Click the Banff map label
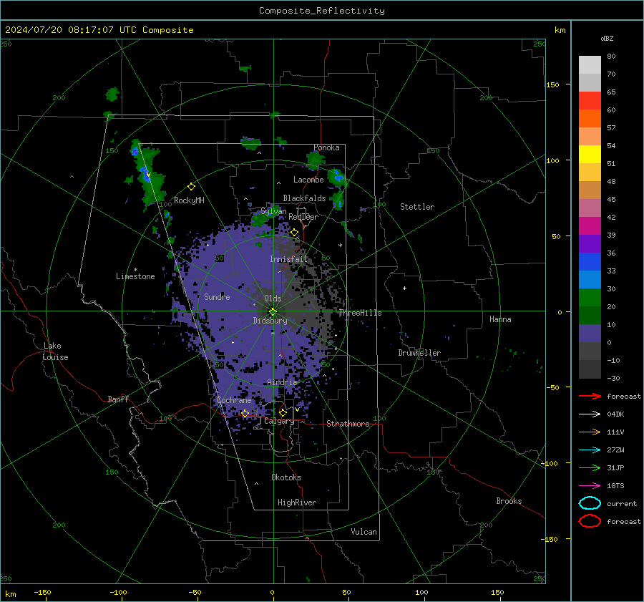Screen dimensions: 644x602 pyautogui.click(x=118, y=399)
